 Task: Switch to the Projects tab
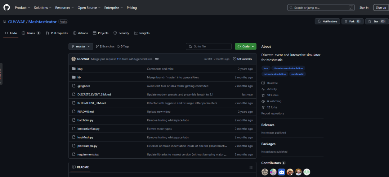pos(100,33)
